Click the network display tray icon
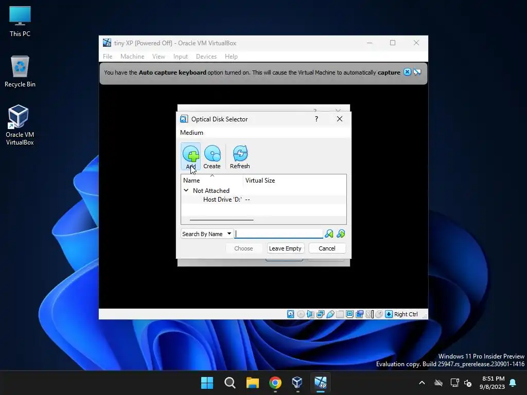This screenshot has width=527, height=395. coord(454,383)
